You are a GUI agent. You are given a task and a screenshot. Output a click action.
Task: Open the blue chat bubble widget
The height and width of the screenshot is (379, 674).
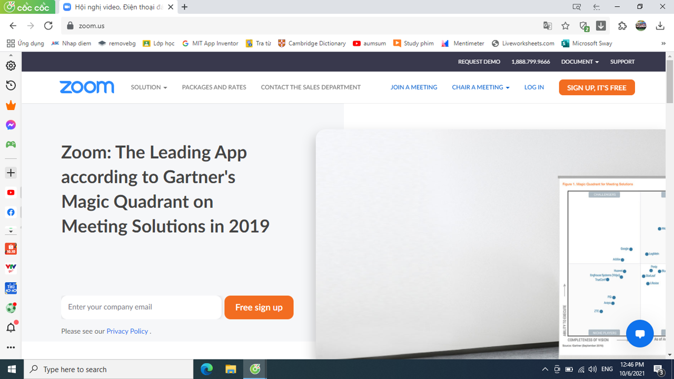pos(640,333)
